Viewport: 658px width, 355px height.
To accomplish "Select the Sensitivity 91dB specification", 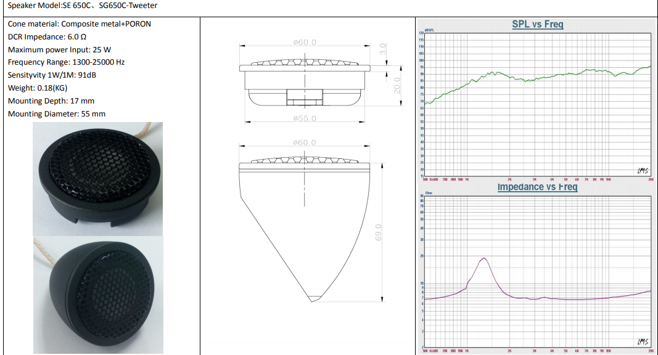I will pos(52,75).
